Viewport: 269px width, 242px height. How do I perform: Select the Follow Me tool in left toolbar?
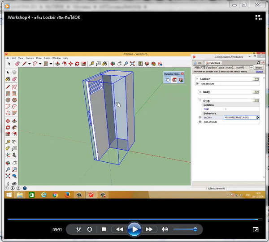click(14, 127)
